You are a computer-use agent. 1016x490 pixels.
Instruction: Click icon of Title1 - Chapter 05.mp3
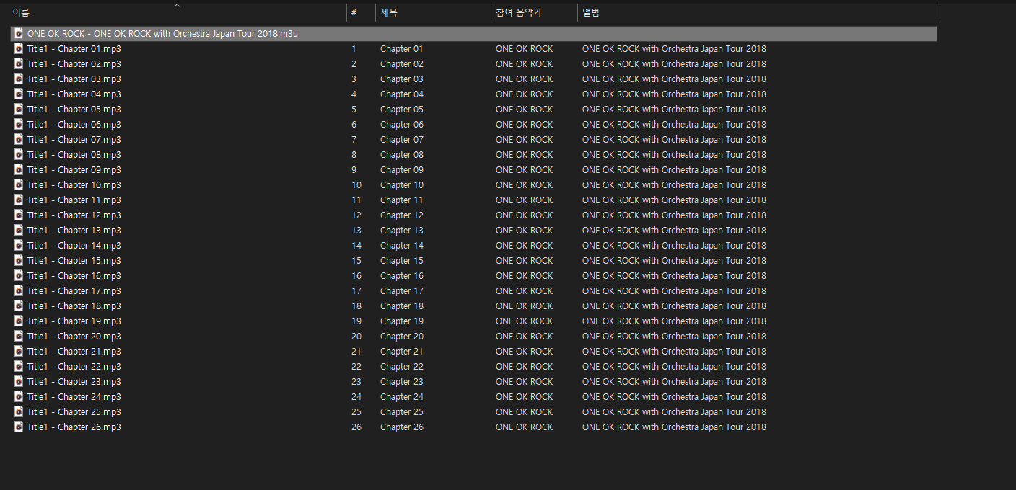(19, 110)
